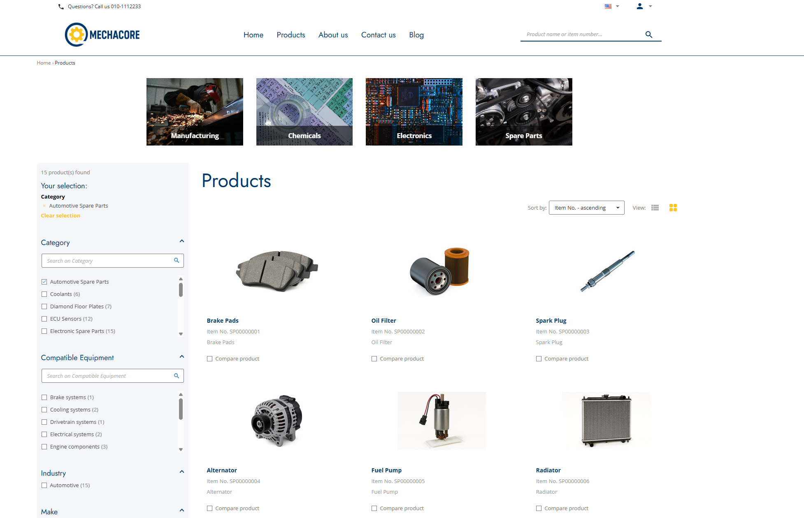Switch to grid view icon
The height and width of the screenshot is (518, 804).
click(673, 208)
